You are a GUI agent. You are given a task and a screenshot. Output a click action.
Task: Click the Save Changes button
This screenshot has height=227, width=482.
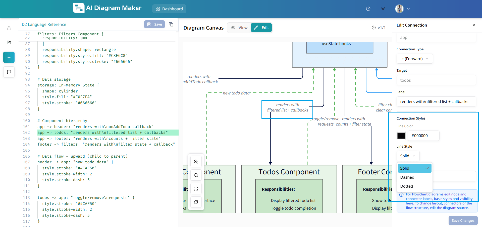point(463,220)
